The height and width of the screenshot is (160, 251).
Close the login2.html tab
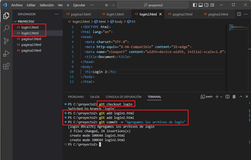pos(161,14)
